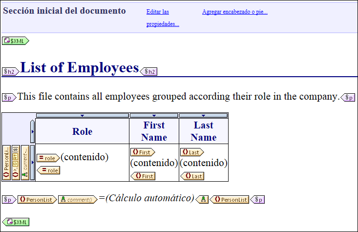Click the 'This file contains all employees' paragraph text
This screenshot has width=358, height=232.
point(179,96)
